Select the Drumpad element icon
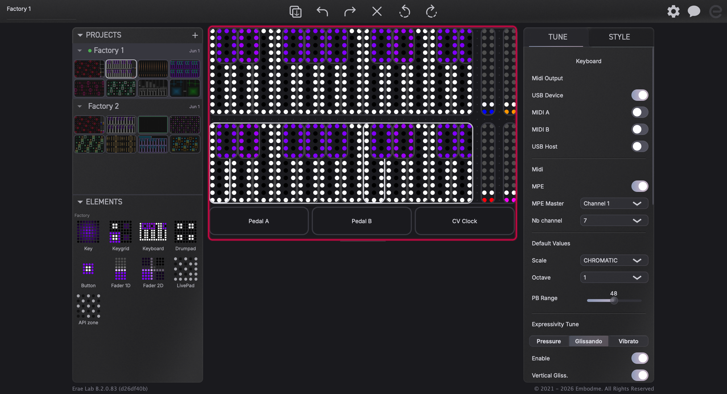The height and width of the screenshot is (394, 727). 185,232
